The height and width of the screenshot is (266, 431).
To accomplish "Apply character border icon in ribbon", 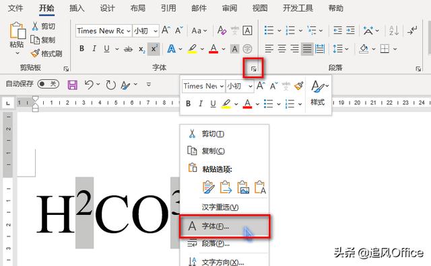I will [x=247, y=30].
